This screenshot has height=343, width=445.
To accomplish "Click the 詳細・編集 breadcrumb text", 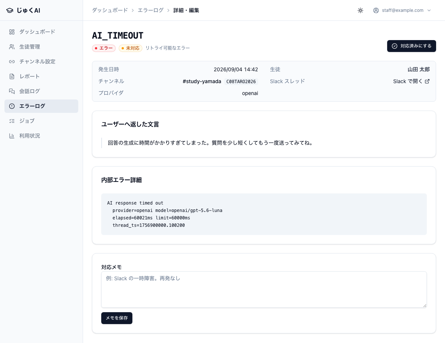I will point(186,10).
